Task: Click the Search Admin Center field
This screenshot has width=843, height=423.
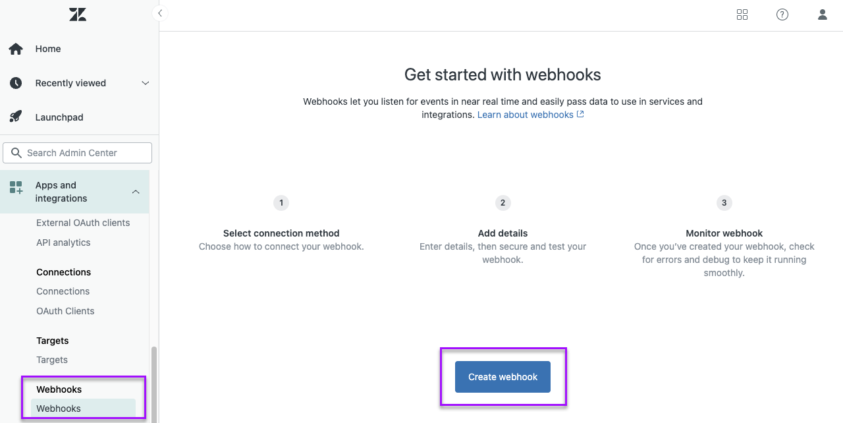Action: pos(78,153)
